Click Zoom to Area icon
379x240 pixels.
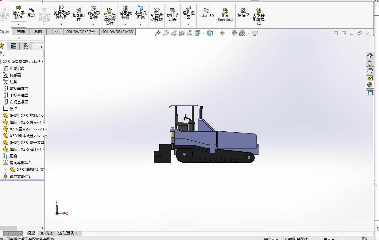point(166,33)
